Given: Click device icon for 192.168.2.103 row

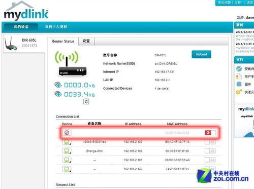Looking at the screenshot, I should click(x=67, y=160).
